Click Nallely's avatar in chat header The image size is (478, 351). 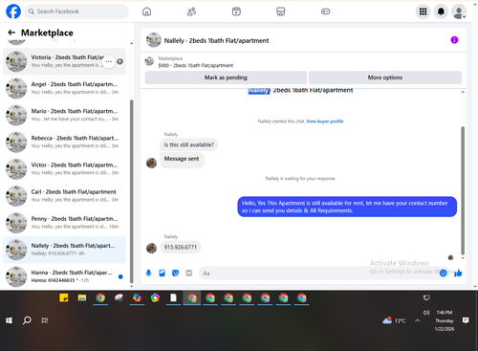coord(154,40)
